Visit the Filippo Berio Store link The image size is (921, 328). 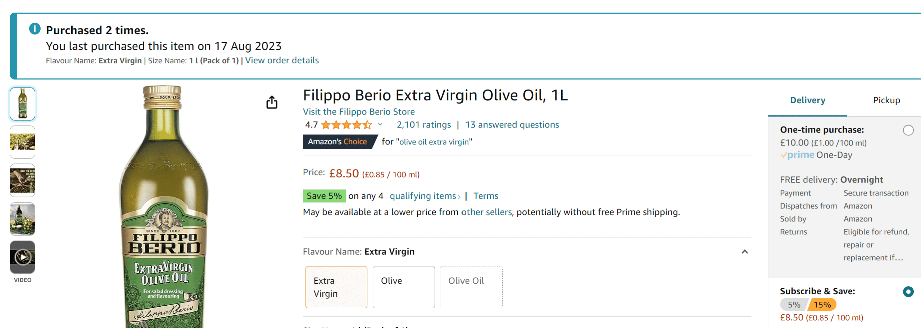(x=359, y=112)
